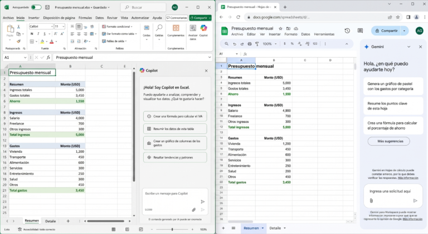Click the Chrome reload page icon
428x234 pixels.
[x=238, y=17]
